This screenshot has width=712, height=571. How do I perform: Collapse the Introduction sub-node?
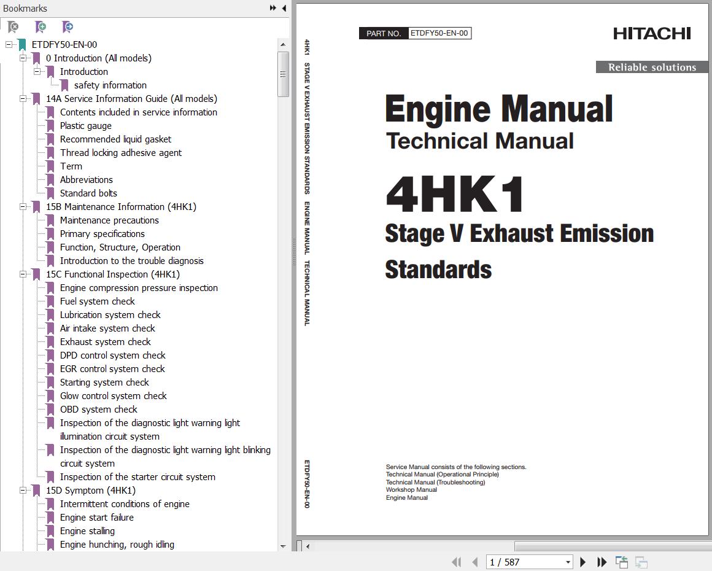tap(37, 72)
